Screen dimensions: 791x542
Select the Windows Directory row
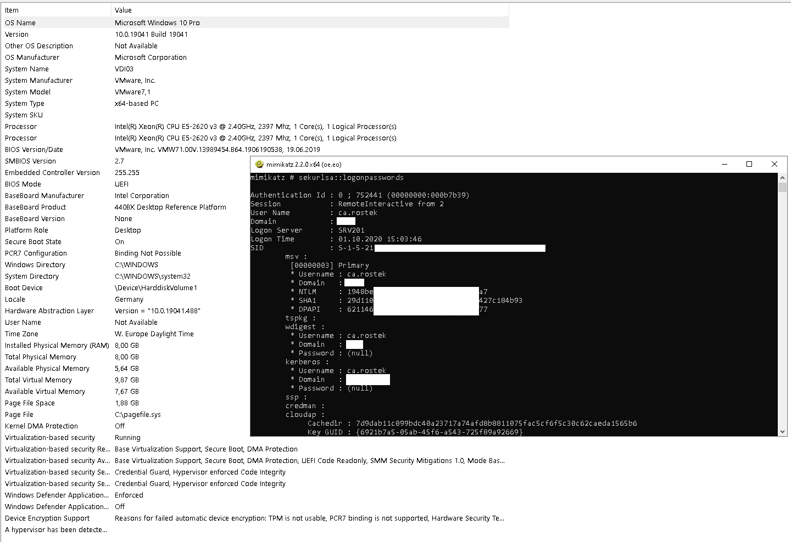(x=125, y=264)
